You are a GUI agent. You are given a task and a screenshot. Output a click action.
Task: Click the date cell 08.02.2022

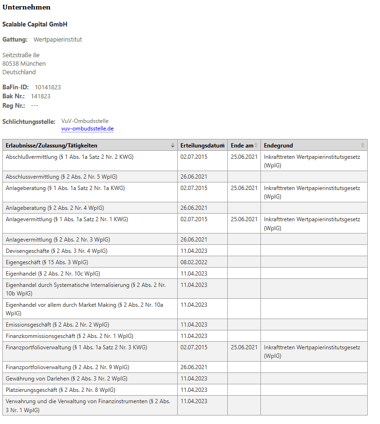194,262
